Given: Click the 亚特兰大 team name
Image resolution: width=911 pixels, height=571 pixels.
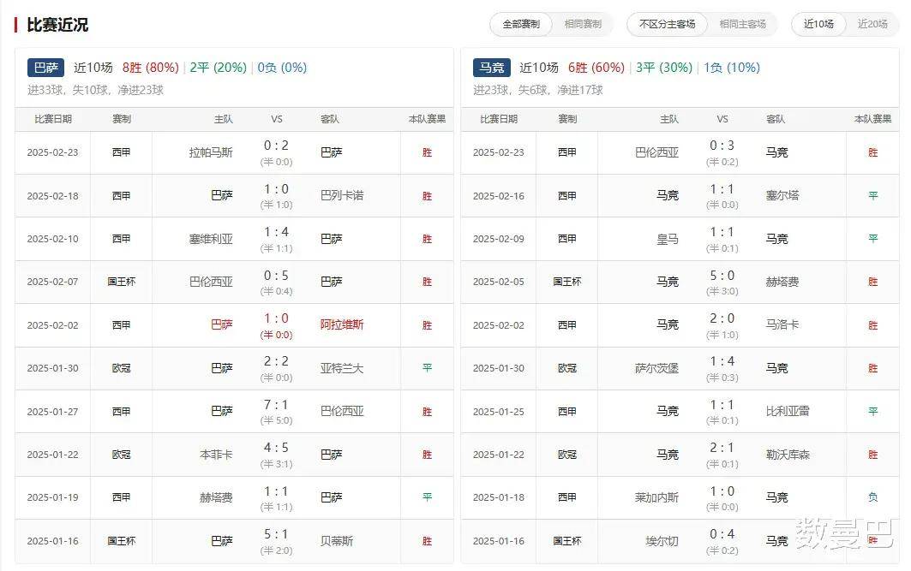Looking at the screenshot, I should [x=342, y=368].
